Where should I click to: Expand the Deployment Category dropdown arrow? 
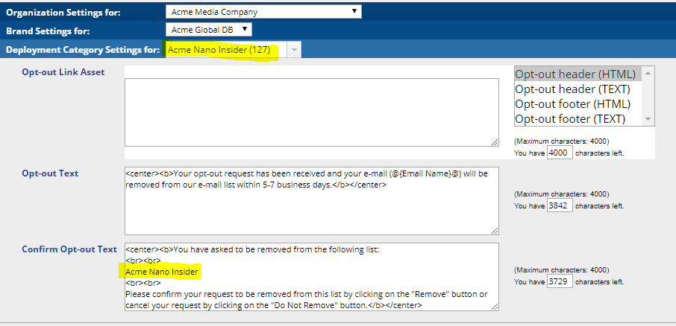[294, 50]
